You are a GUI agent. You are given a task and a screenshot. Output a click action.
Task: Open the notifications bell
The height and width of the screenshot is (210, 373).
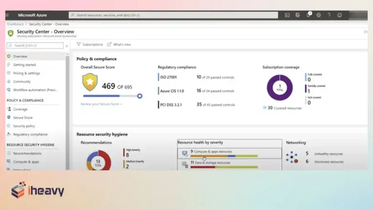click(308, 15)
